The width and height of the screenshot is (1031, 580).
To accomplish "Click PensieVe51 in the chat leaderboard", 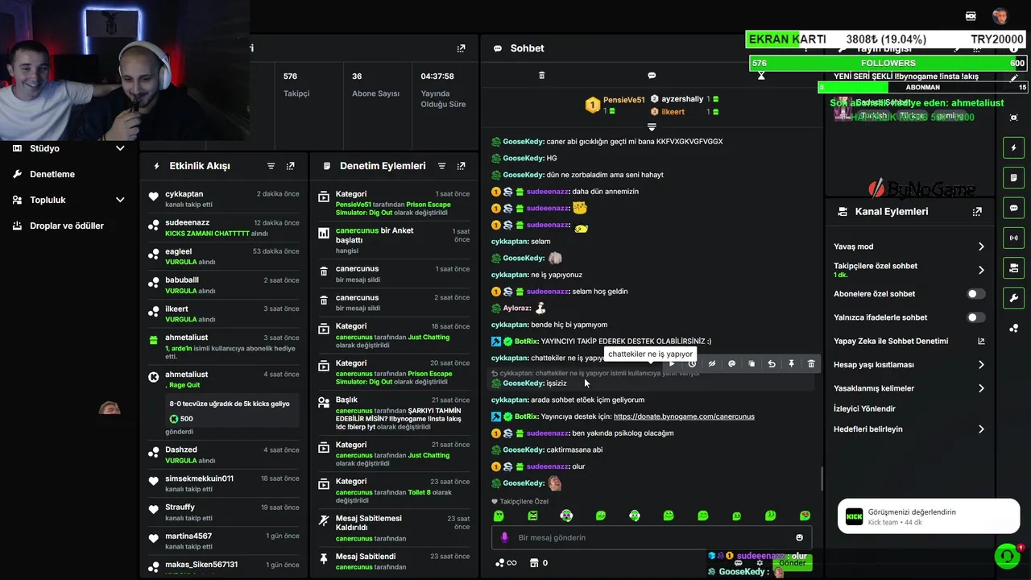I will click(x=624, y=100).
